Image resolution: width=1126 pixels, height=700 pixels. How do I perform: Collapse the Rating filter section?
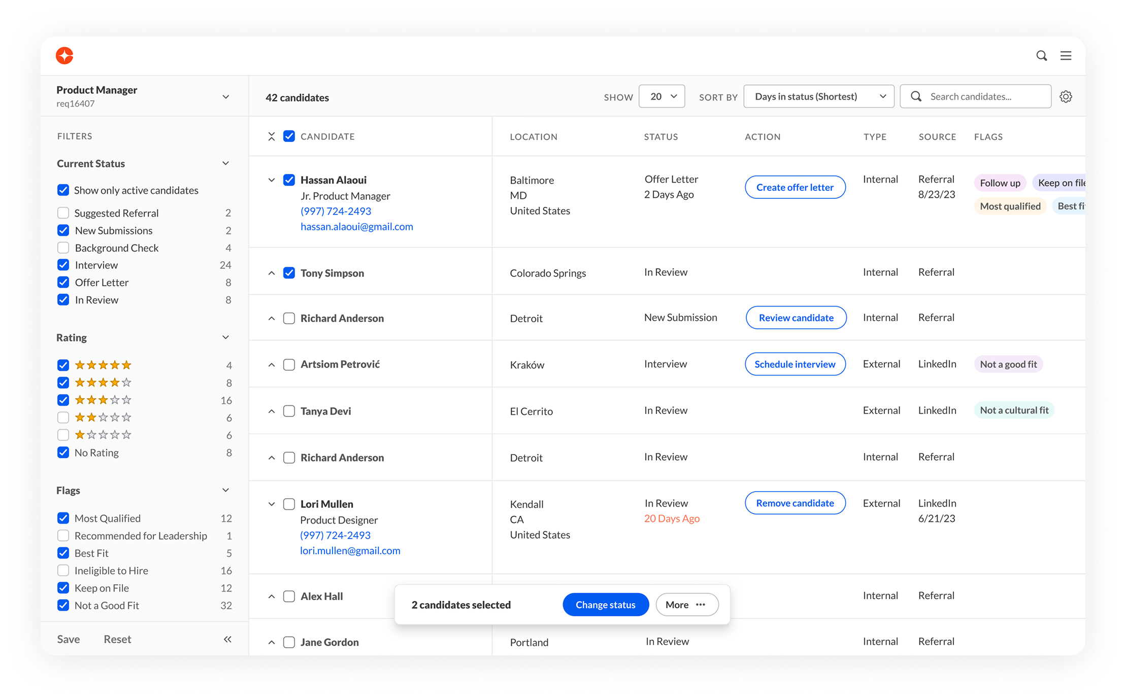pyautogui.click(x=226, y=337)
